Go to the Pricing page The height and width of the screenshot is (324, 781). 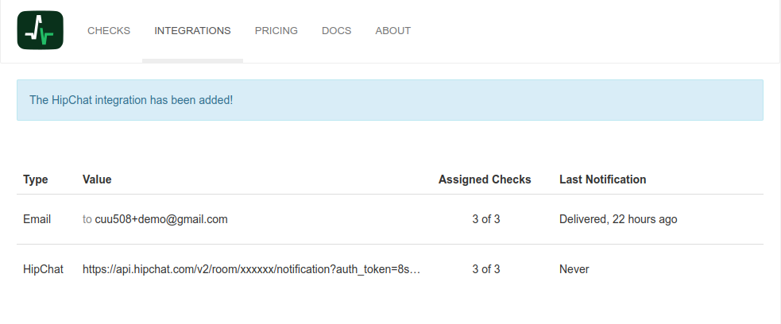click(276, 31)
